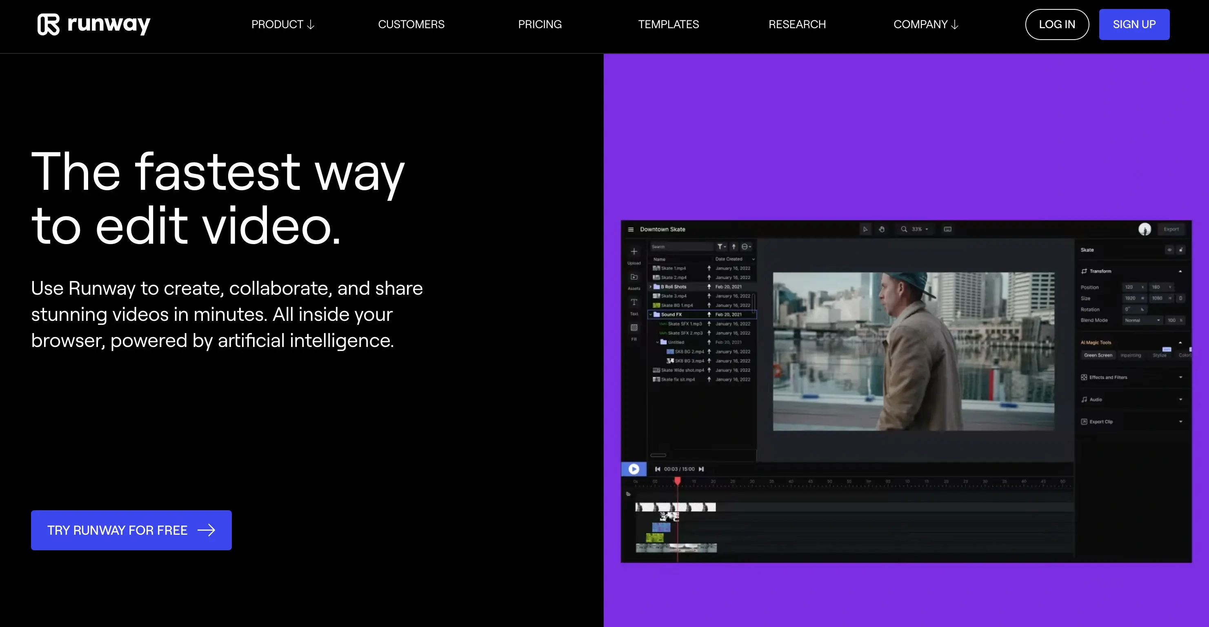Image resolution: width=1209 pixels, height=627 pixels.
Task: Collapse the Sound FX folder
Action: pyautogui.click(x=651, y=314)
